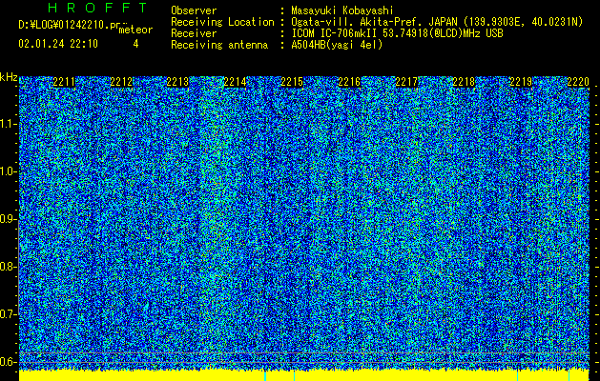This screenshot has width=600, height=381.
Task: Click the 0.6 kHz axis label
Action: 8,362
